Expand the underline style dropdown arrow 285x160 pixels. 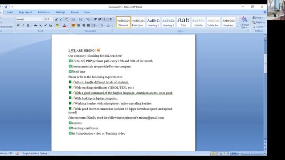click(x=32, y=25)
